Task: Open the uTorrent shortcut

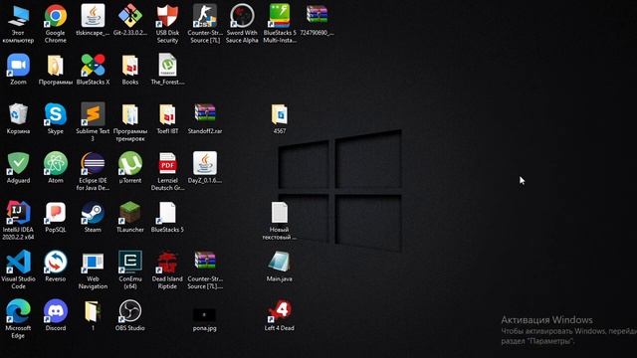Action: (130, 163)
